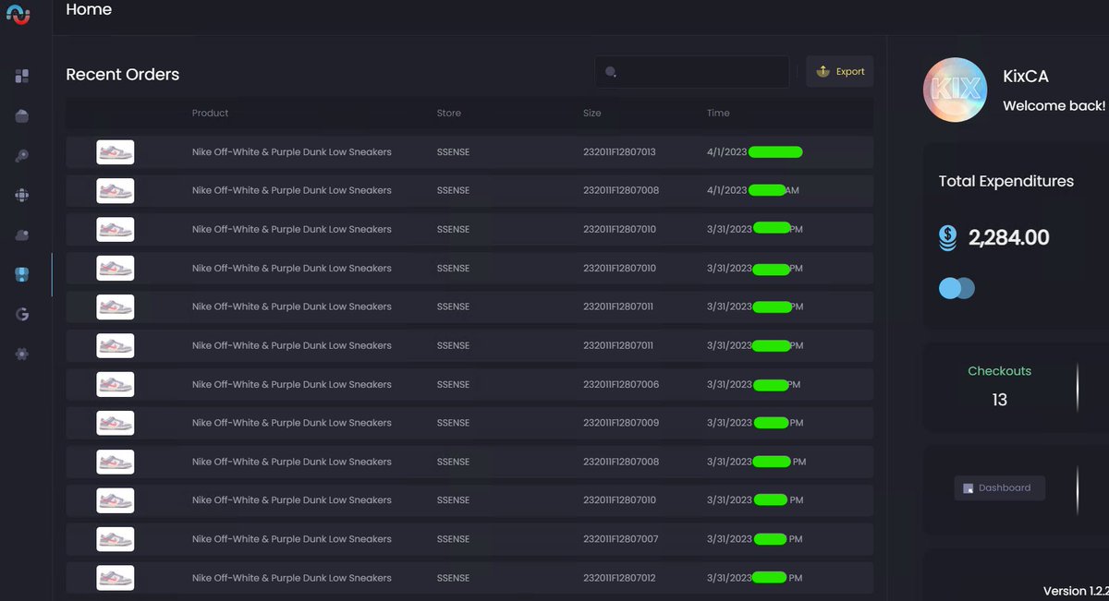Click the time cell of the 232011F12807012 row
The height and width of the screenshot is (601, 1109).
click(x=755, y=578)
